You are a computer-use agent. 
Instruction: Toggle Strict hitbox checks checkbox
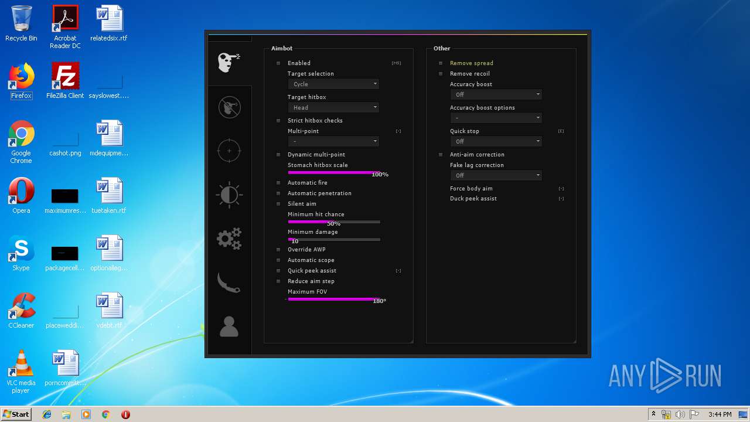click(278, 120)
